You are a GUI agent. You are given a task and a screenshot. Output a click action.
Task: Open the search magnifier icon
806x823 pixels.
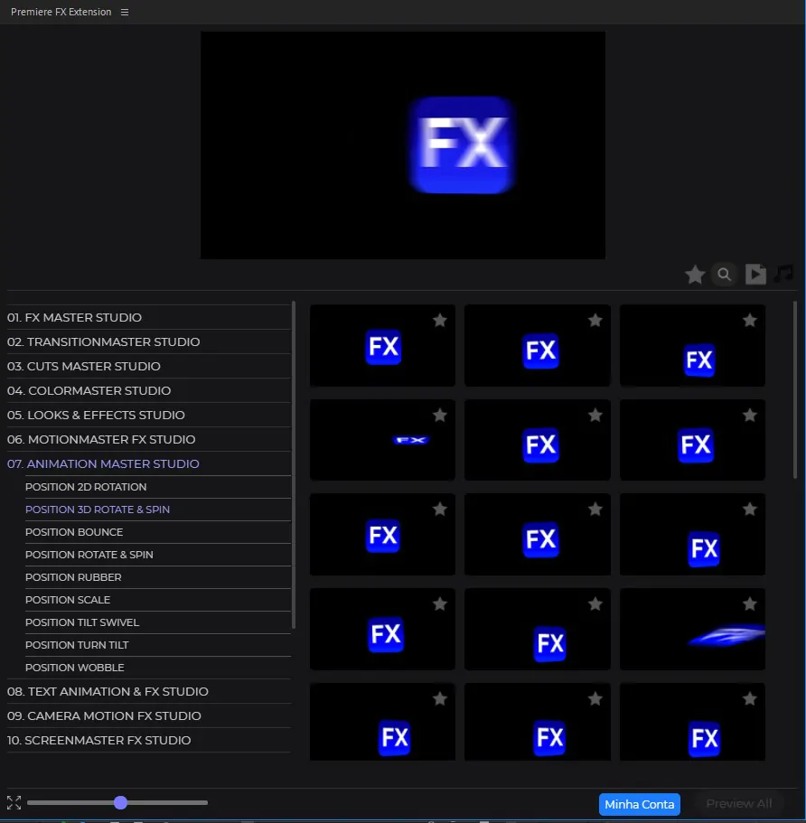pos(724,274)
